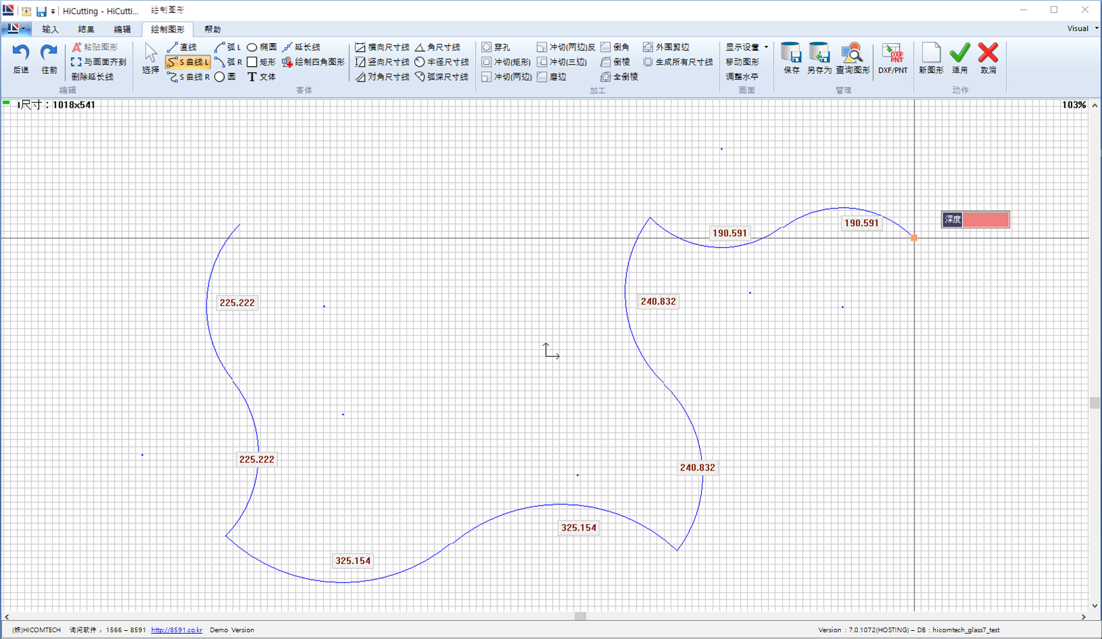1102x639 pixels.
Task: Choose the 直线 line drawing tool
Action: pos(182,47)
